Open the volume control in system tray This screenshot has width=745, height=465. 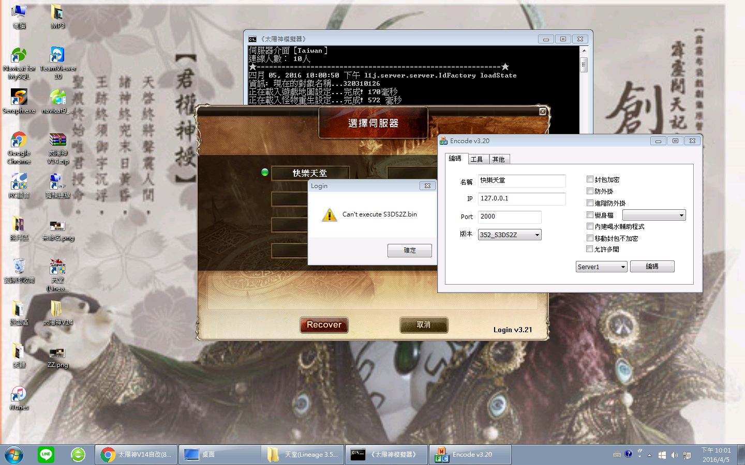(x=674, y=455)
